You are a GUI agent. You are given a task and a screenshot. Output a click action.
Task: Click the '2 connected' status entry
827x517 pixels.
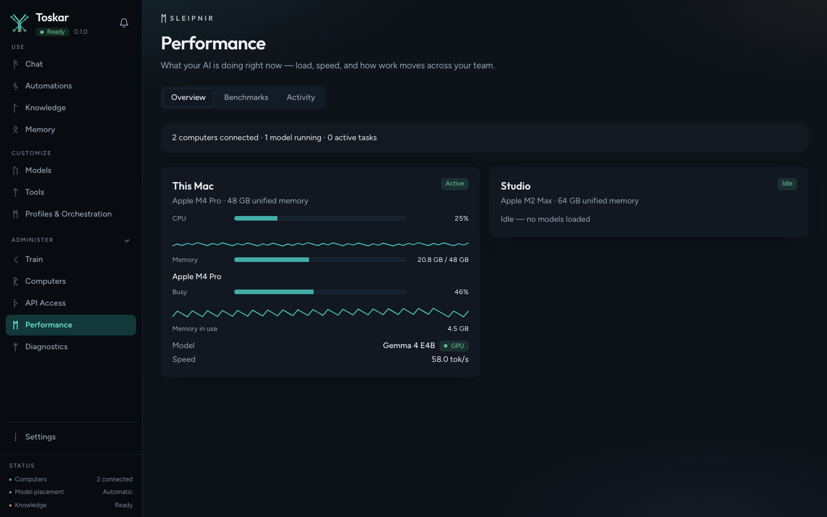coord(115,480)
